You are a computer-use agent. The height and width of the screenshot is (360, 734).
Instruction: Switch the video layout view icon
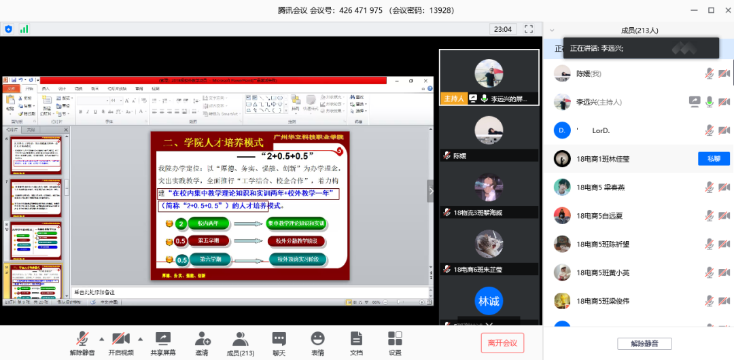pos(527,29)
